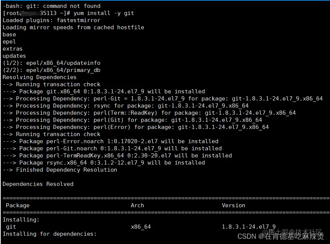Click the 'Package git.x86_64 0:1.8.3.1-24.el7_9' line
This screenshot has width=330, height=244.
coord(104,91)
